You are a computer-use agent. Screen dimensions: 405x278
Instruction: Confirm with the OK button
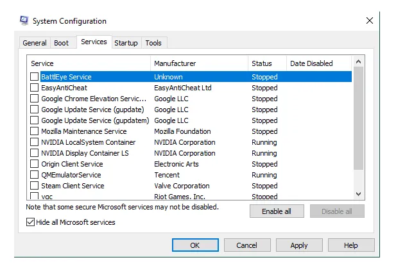point(195,245)
